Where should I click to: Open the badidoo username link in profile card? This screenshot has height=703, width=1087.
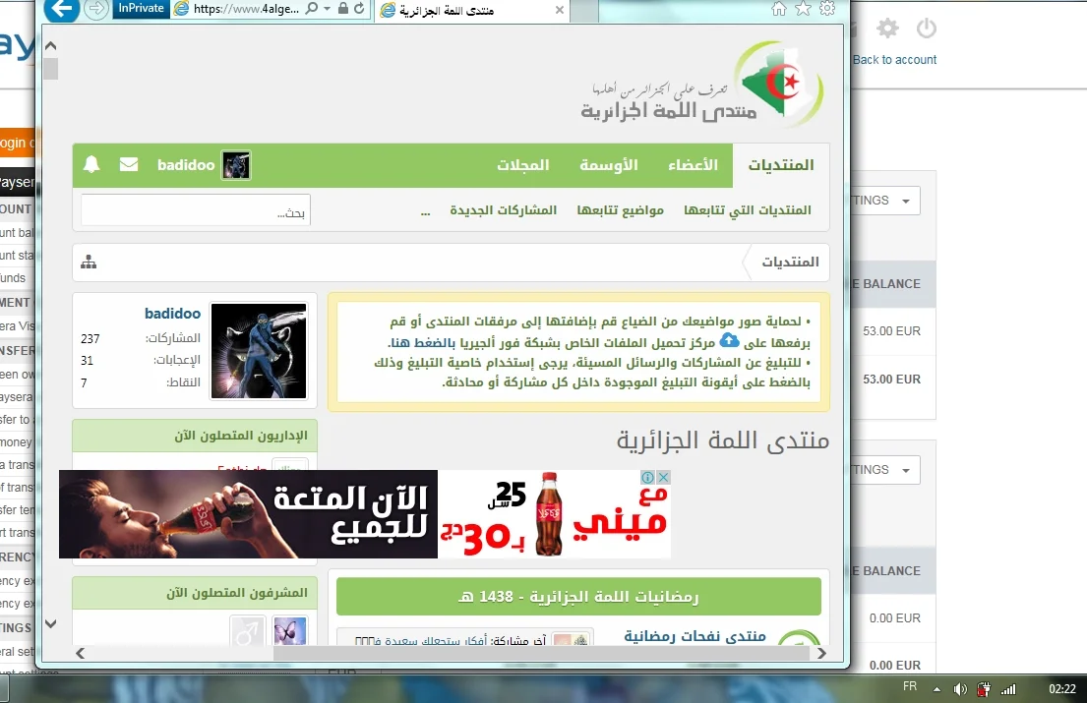click(172, 314)
